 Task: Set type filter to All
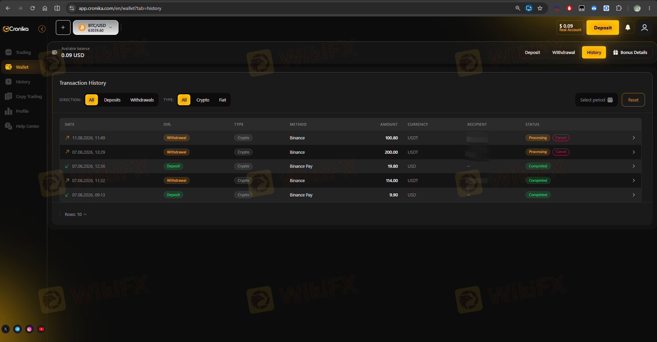[x=184, y=100]
